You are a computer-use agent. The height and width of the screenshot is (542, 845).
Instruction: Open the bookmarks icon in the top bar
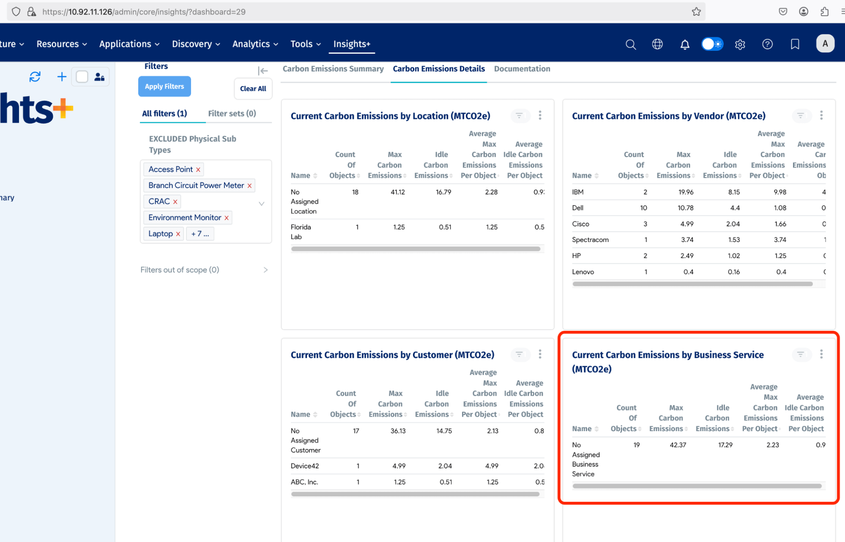click(x=795, y=44)
